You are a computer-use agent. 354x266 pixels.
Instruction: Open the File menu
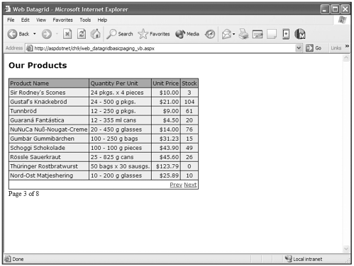point(11,20)
